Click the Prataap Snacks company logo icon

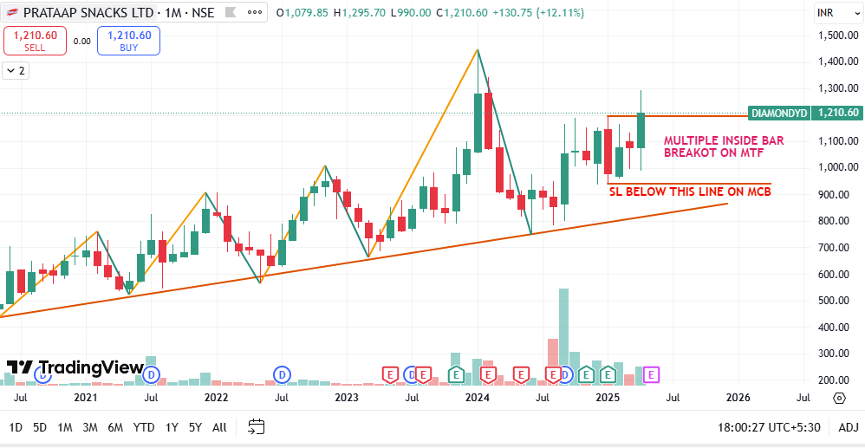(12, 12)
